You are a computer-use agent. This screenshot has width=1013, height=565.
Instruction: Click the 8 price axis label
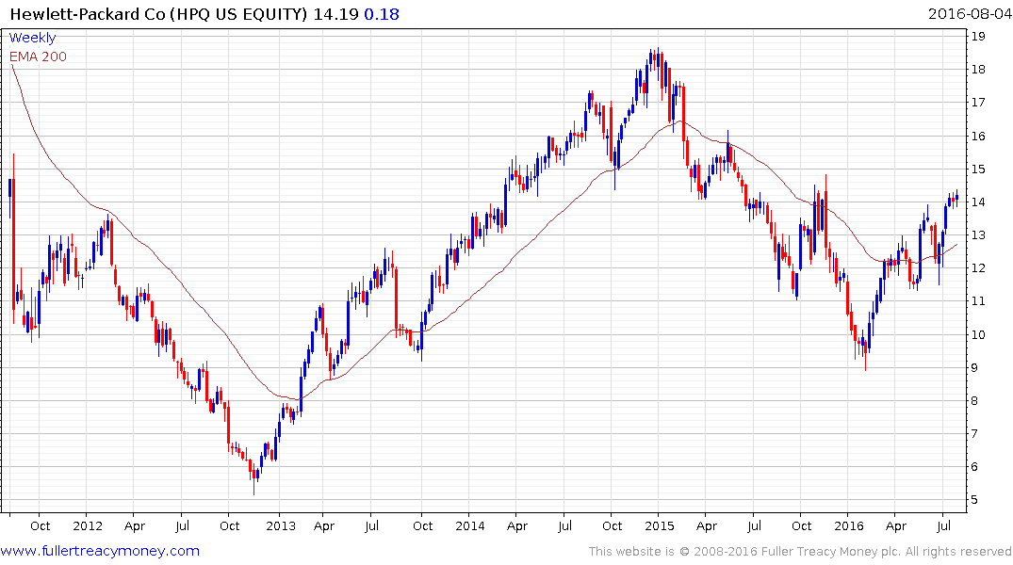pos(974,400)
